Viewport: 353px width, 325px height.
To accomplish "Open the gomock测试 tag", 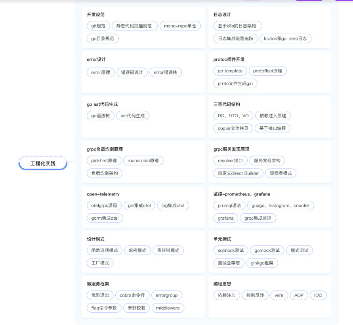I will (x=267, y=250).
